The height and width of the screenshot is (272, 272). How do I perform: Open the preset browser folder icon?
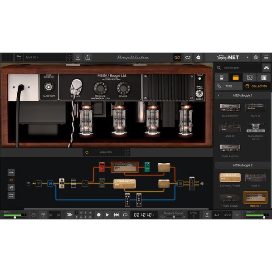pos(19,58)
